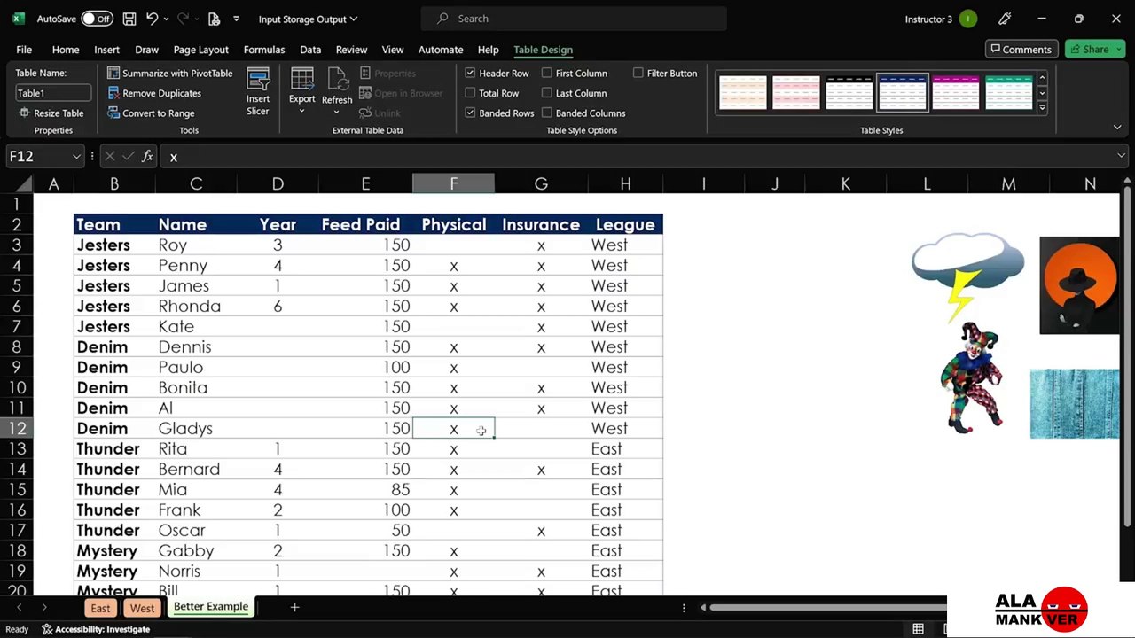Click the Instructor 3 account avatar
The image size is (1135, 638).
point(968,19)
